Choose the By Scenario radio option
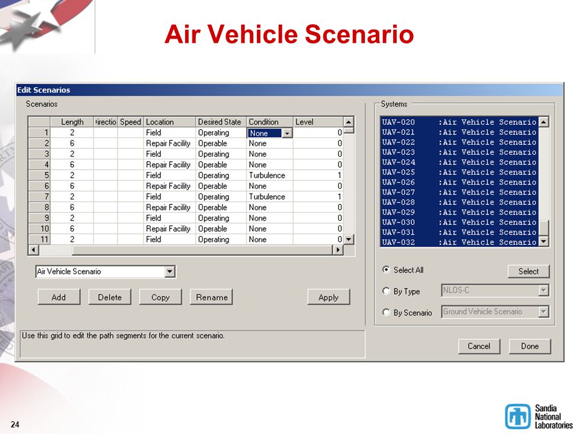Screen dimensions: 579x434 click(386, 312)
